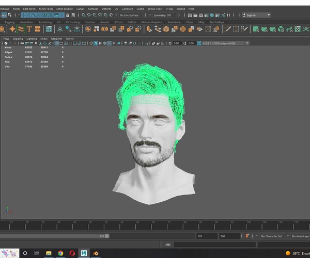
Task: Open the viewport Shading menu
Action: [x=18, y=39]
